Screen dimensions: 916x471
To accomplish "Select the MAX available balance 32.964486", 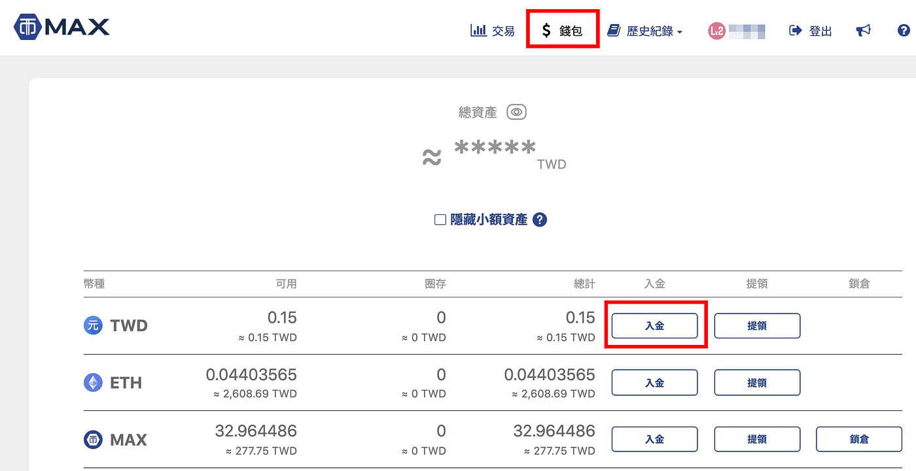I will pos(256,431).
